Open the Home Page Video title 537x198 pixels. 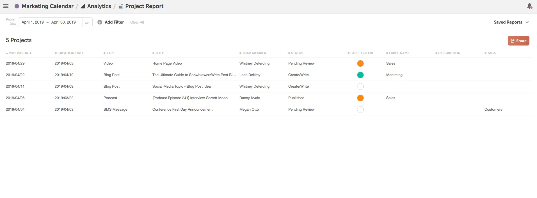click(x=167, y=63)
